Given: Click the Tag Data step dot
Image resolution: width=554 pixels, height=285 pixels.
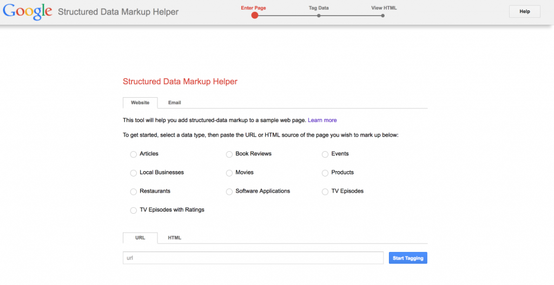Looking at the screenshot, I should click(319, 16).
